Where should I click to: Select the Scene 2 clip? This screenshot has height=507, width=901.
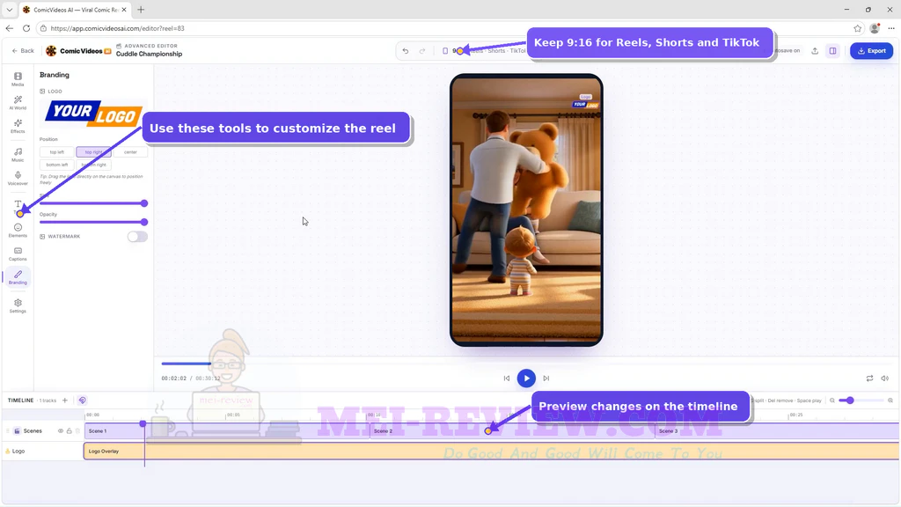512,430
